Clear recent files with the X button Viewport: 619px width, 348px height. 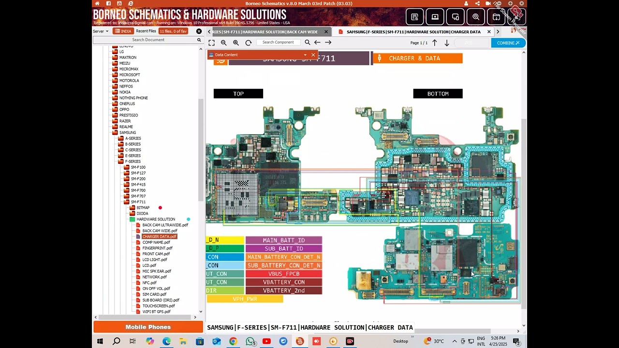(199, 31)
